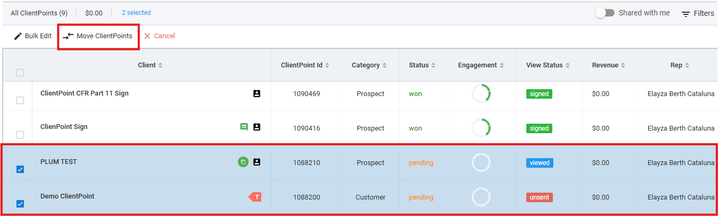This screenshot has width=718, height=216.
Task: Open the Filters icon
Action: 686,13
